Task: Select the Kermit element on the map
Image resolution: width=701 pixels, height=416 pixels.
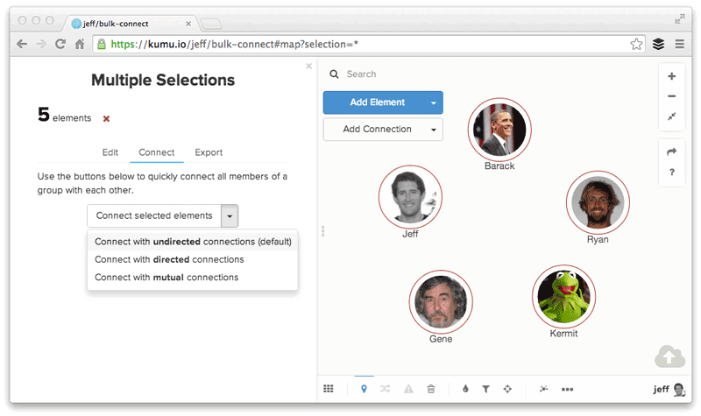Action: [563, 296]
